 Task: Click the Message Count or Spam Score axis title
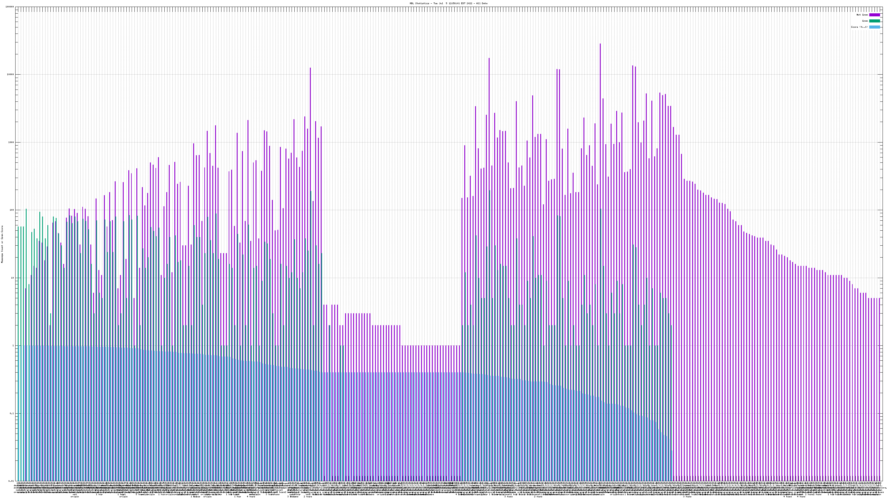point(2,244)
